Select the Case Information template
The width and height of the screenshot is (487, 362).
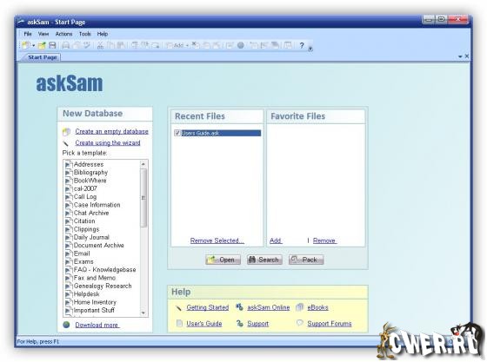tap(97, 205)
